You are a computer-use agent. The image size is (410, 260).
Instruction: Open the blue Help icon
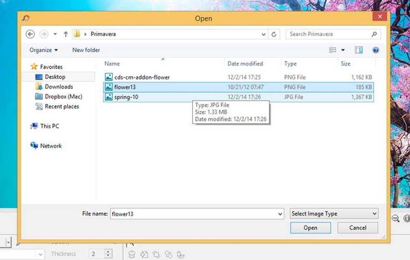point(375,50)
